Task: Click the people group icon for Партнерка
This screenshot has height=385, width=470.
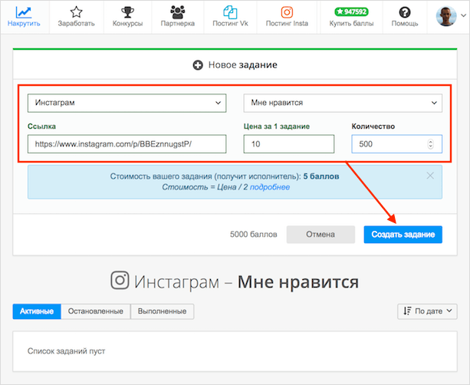Action: click(178, 12)
